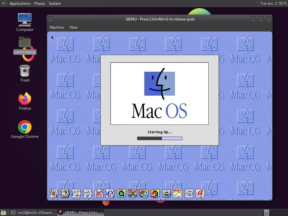This screenshot has height=216, width=288.
Task: Click the PC floppy disk exchange icon
Action: (x=189, y=193)
